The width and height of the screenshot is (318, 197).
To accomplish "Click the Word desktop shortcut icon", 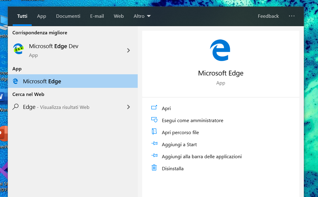I will (4, 96).
